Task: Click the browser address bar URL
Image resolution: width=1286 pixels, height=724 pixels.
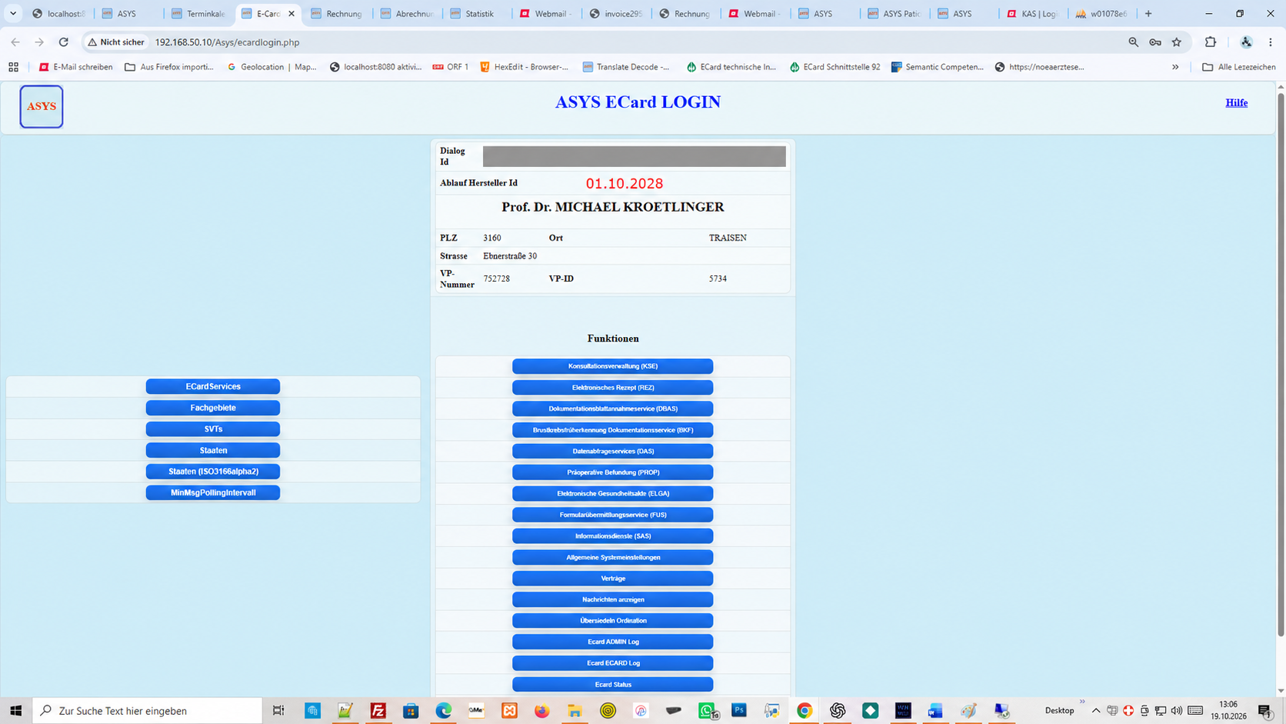Action: click(x=228, y=42)
